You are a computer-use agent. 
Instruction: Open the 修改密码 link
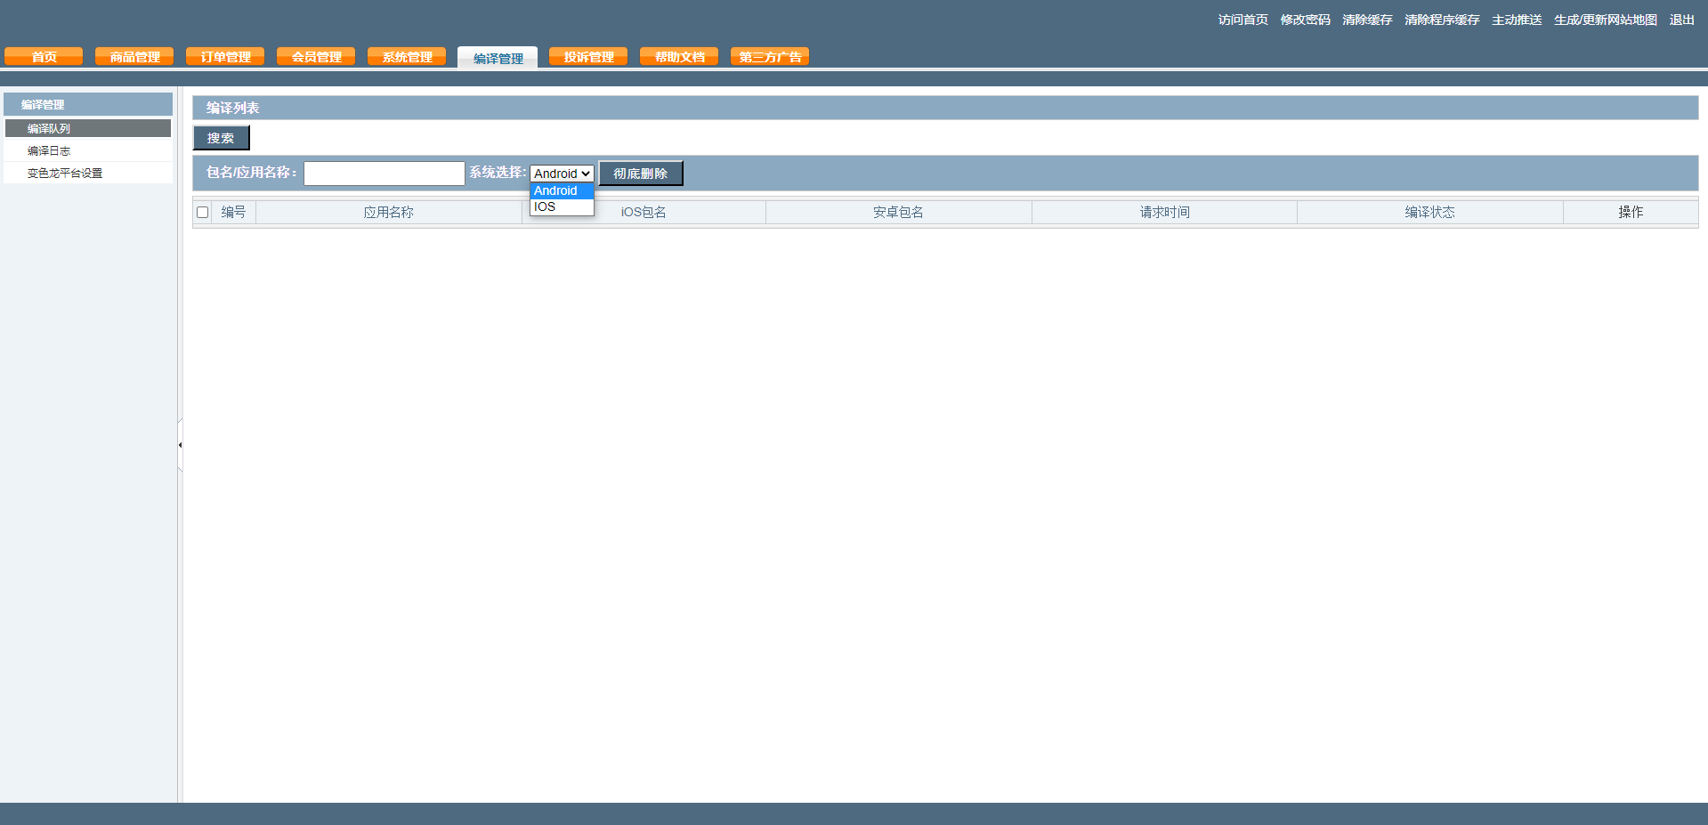(x=1305, y=20)
